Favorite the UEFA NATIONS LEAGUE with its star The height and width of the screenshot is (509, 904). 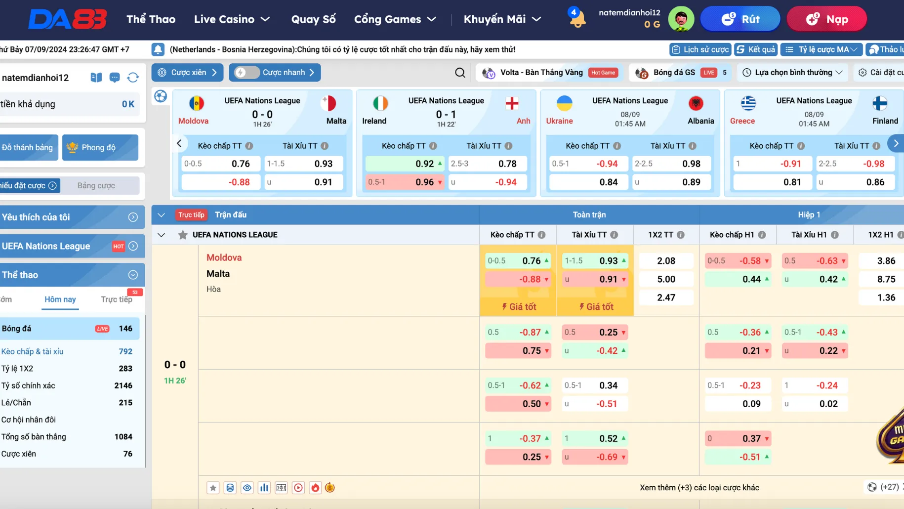pyautogui.click(x=183, y=235)
